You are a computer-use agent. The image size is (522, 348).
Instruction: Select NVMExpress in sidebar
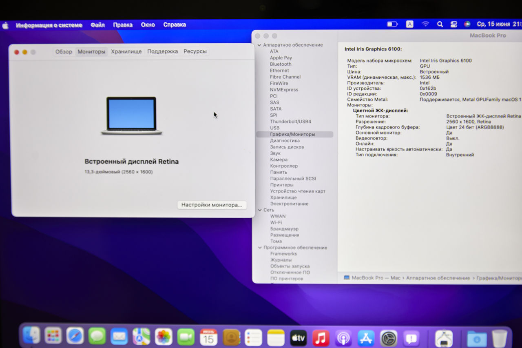pyautogui.click(x=284, y=89)
